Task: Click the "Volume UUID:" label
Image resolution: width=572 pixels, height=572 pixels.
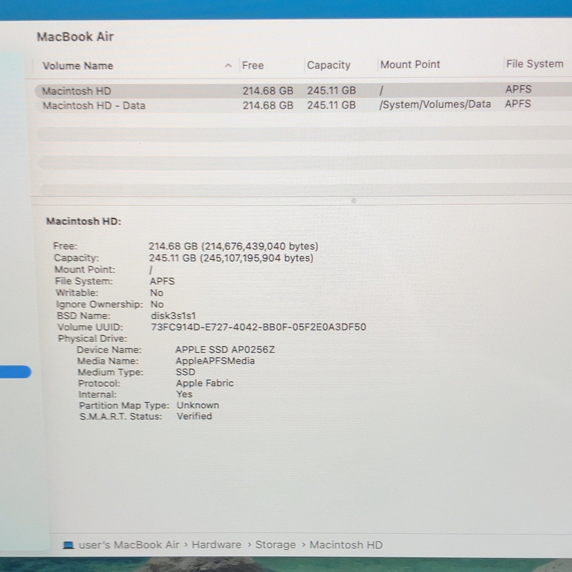Action: [x=90, y=327]
